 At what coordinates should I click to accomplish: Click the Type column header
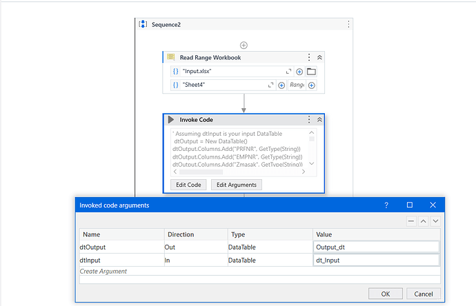[270, 234]
